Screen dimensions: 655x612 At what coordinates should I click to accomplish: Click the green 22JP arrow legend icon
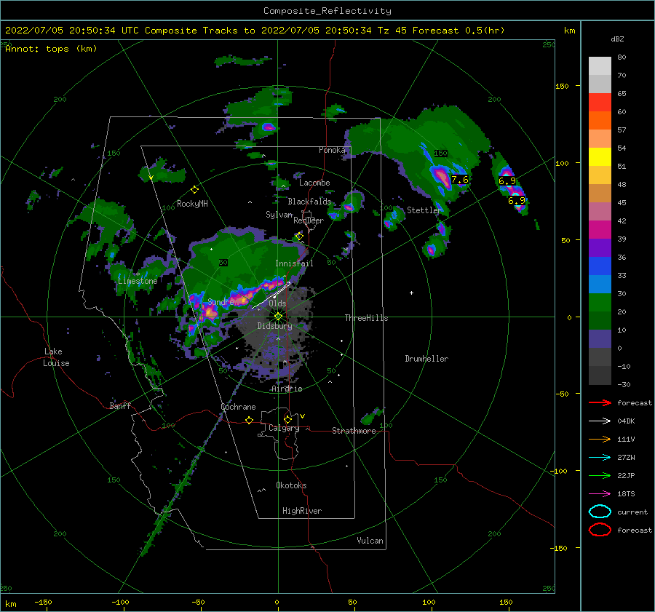click(600, 475)
